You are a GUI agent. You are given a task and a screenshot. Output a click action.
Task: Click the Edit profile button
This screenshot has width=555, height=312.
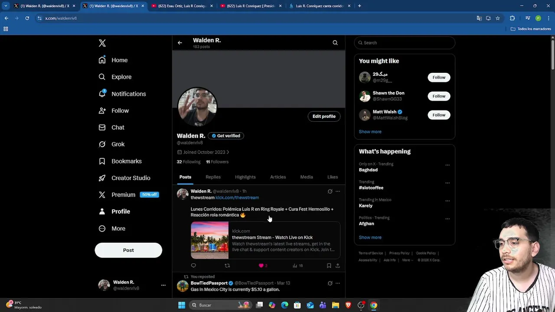(x=324, y=116)
